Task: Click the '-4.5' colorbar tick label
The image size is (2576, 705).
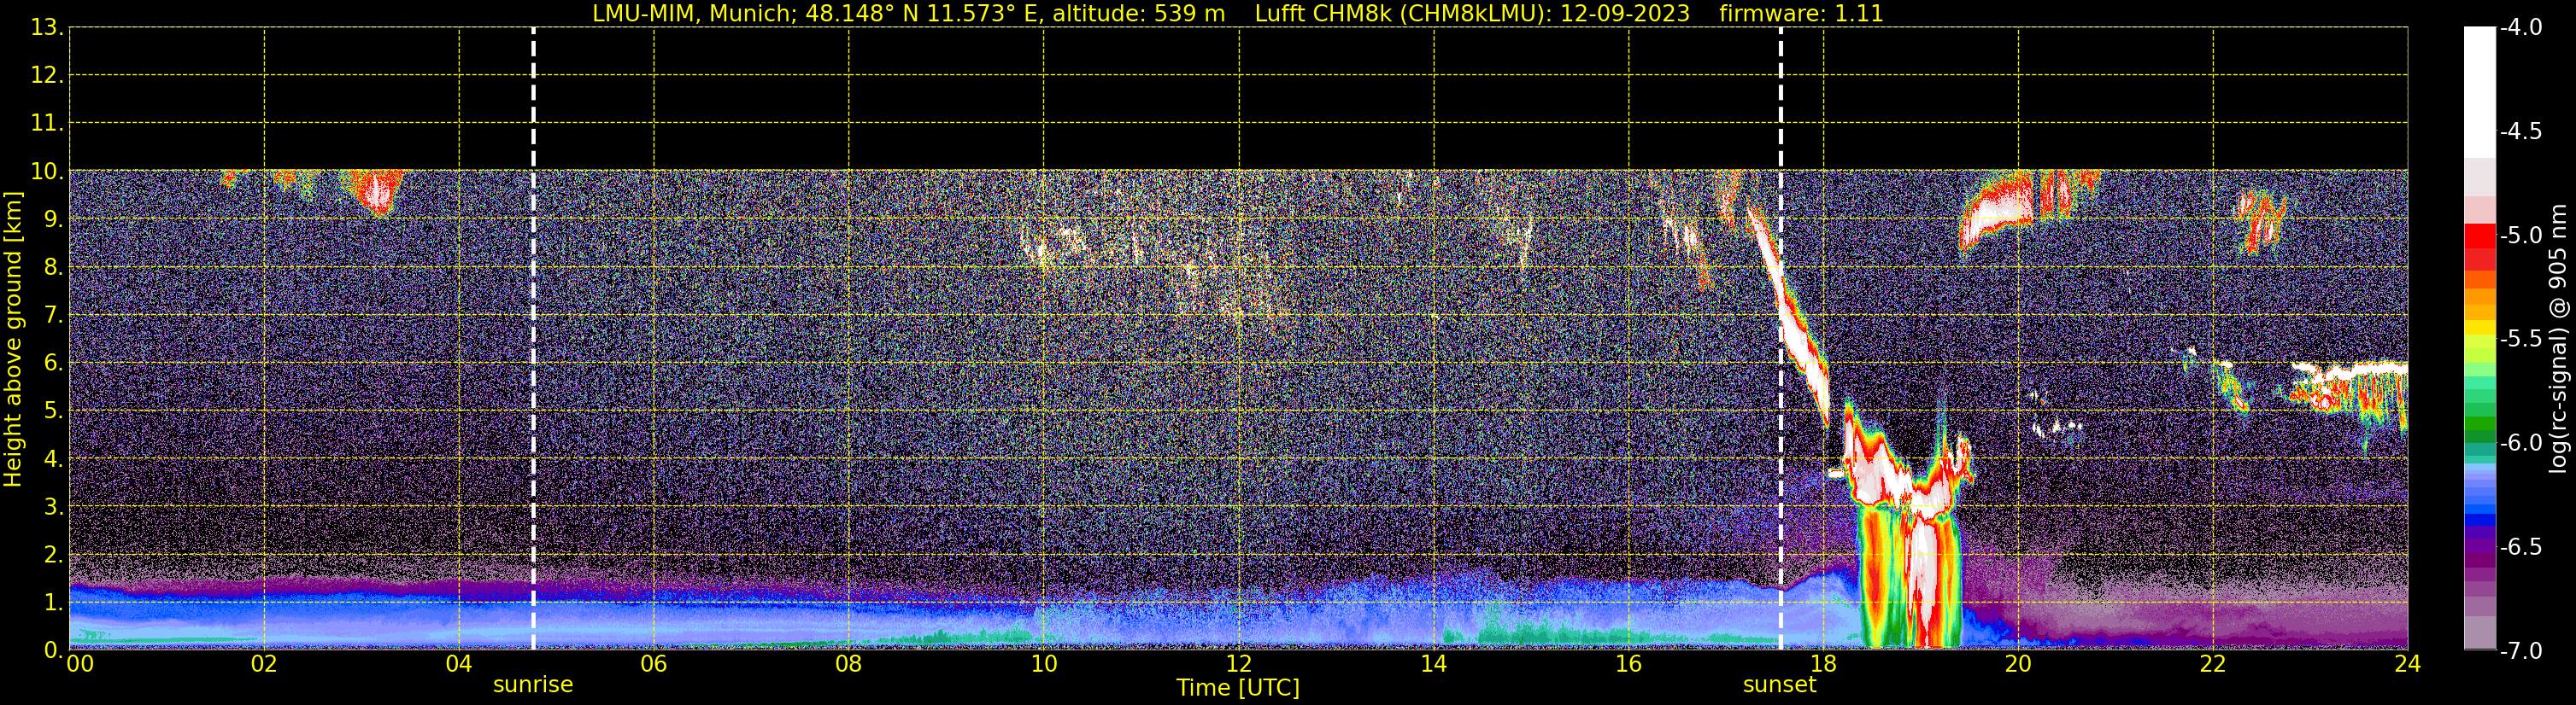Action: click(x=2520, y=131)
